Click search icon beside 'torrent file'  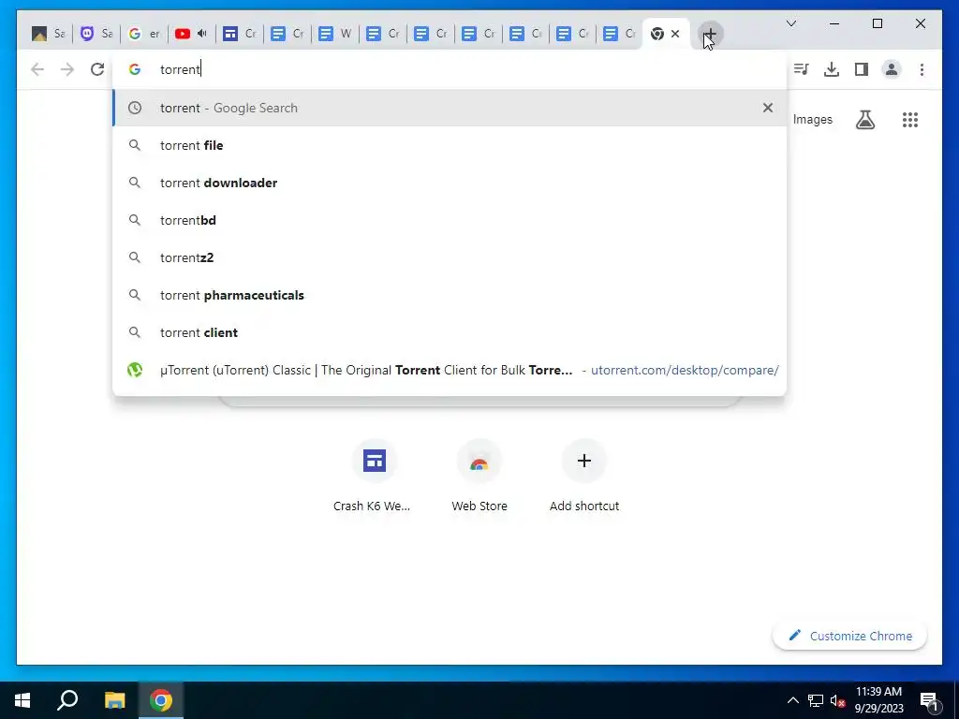pos(135,145)
